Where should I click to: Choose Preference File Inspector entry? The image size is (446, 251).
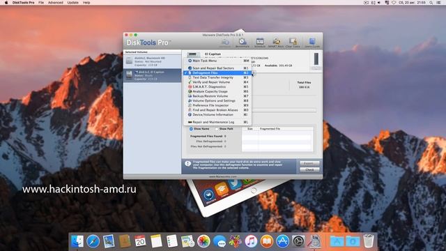click(217, 105)
